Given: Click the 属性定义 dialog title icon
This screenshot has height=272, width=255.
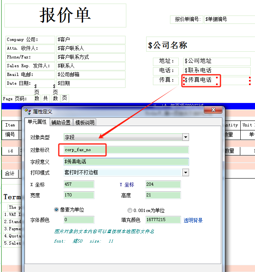Looking at the screenshot, I should (27, 111).
